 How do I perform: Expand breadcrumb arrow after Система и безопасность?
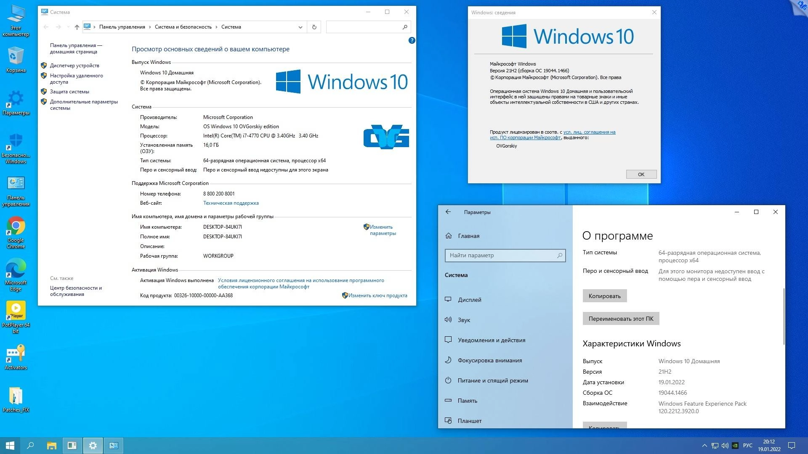217,27
